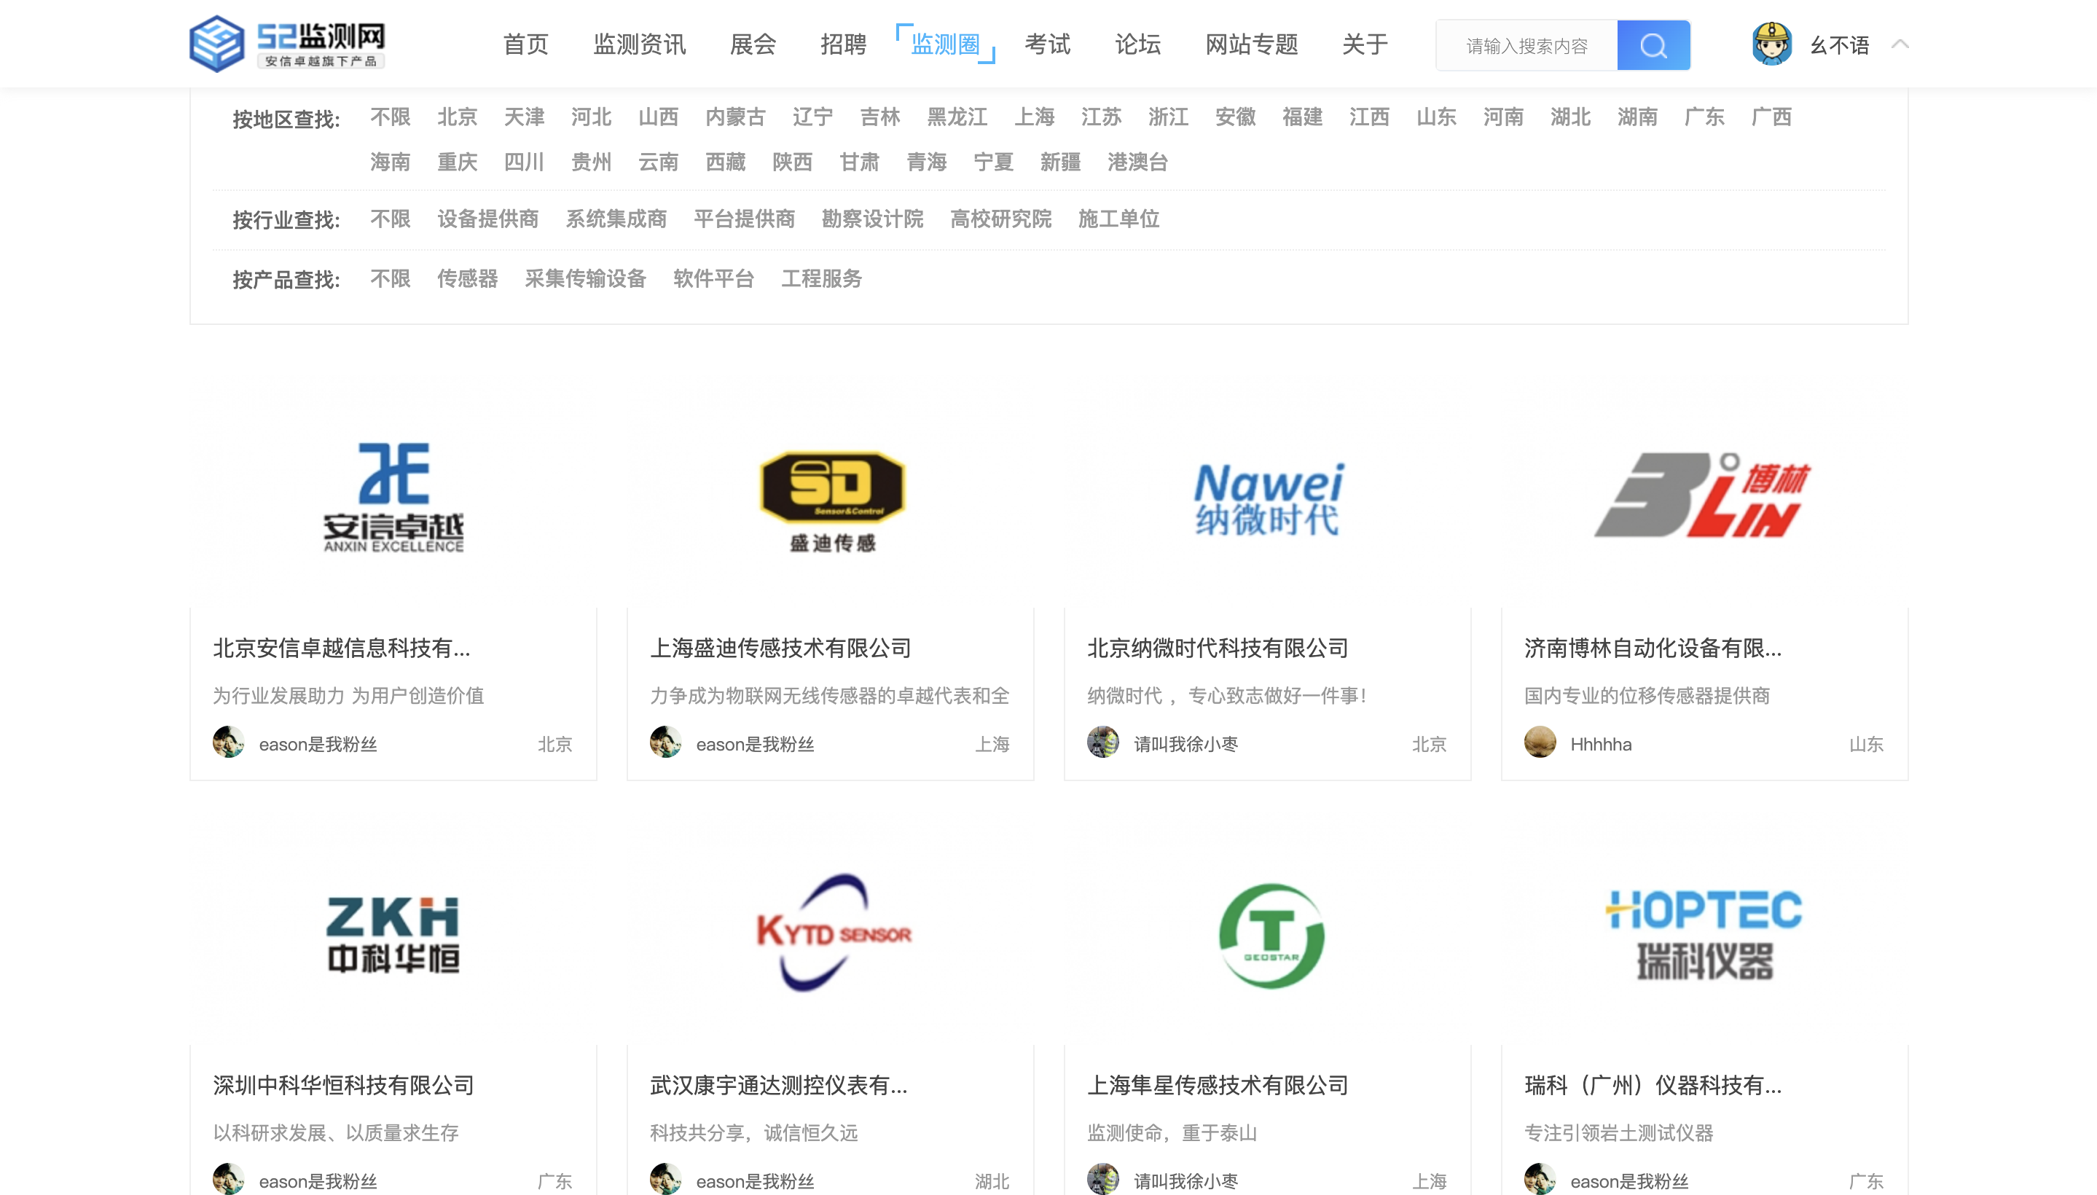Filter product by 传感器
This screenshot has height=1195, width=2097.
pyautogui.click(x=467, y=279)
